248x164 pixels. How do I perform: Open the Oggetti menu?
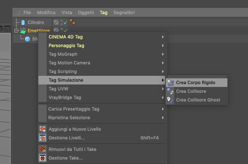point(86,12)
